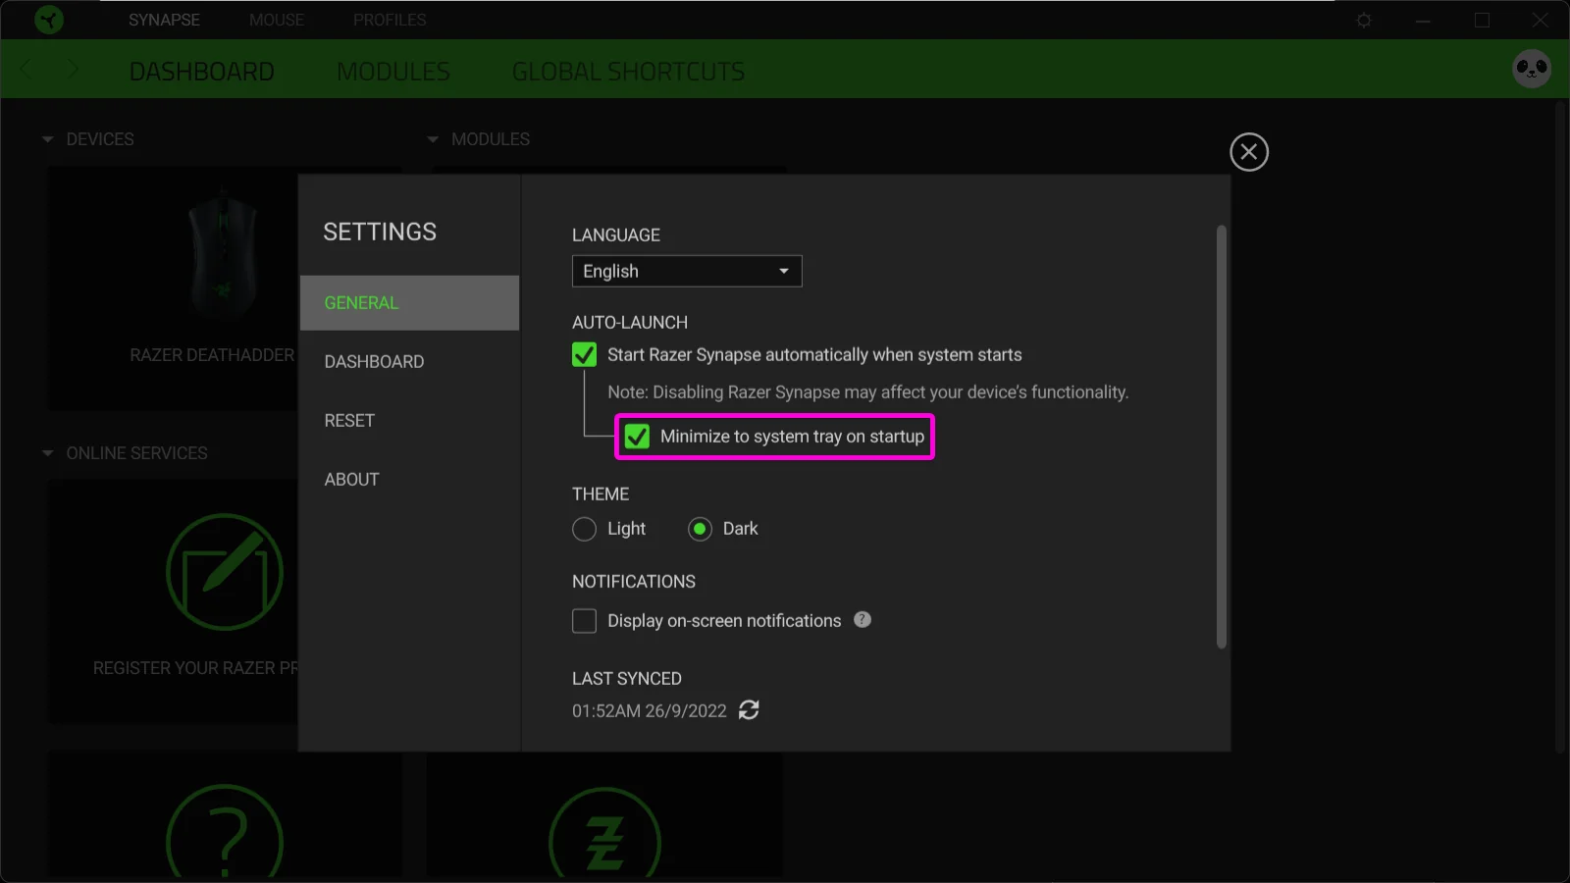Switch to the Mouse top tab
This screenshot has height=883, width=1570.
277,20
